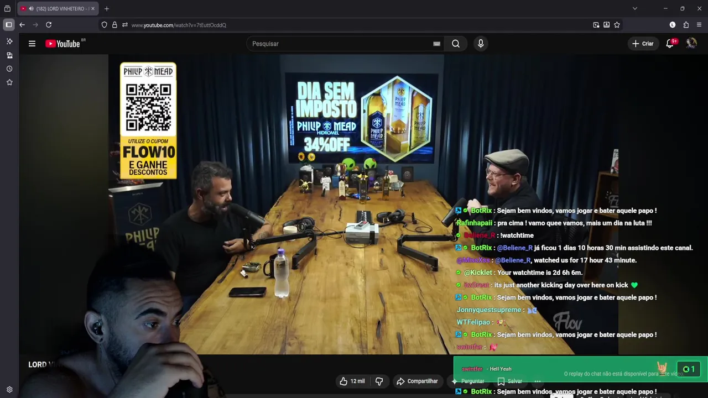Open the Criar menu
The image size is (708, 398).
click(643, 44)
